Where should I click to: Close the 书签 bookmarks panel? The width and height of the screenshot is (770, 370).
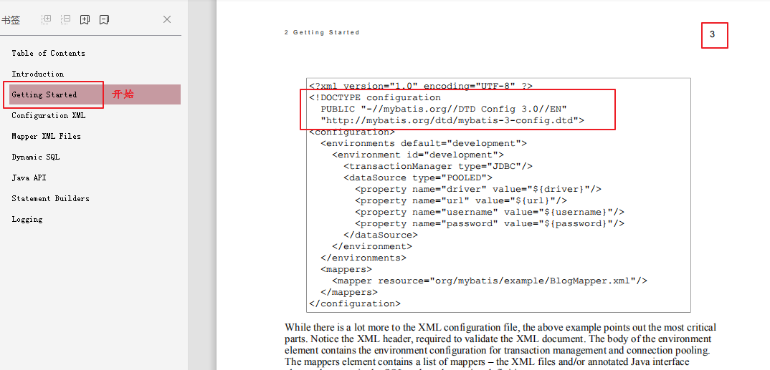point(167,19)
